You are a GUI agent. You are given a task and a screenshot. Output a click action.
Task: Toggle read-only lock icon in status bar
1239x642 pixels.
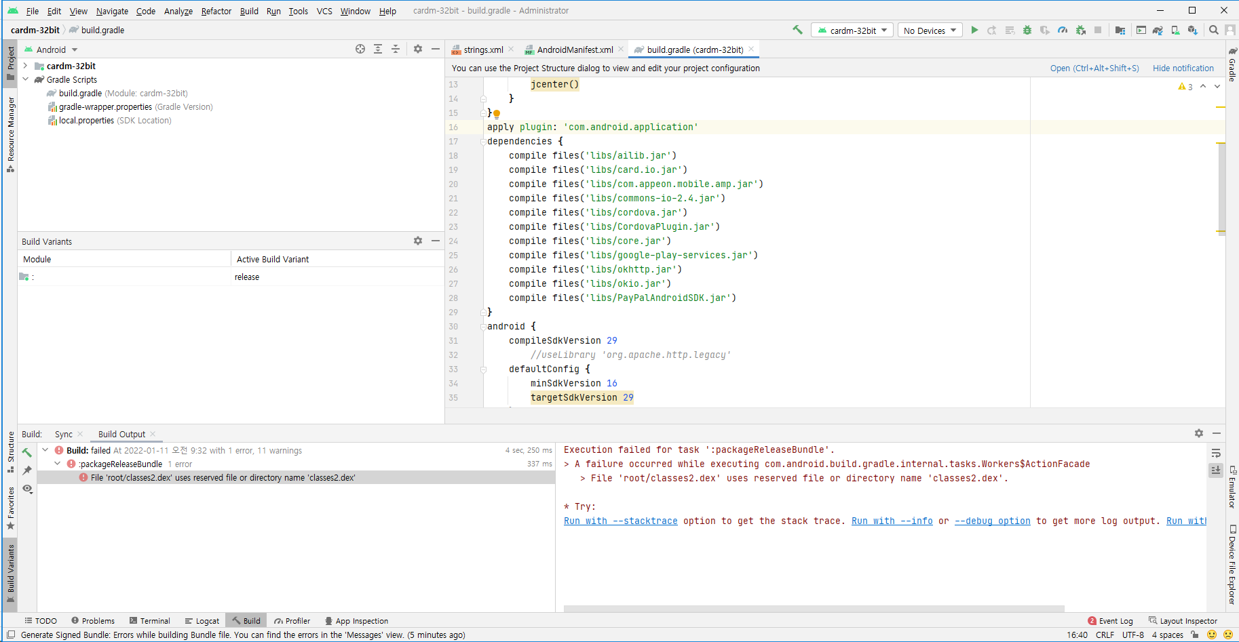point(1194,635)
